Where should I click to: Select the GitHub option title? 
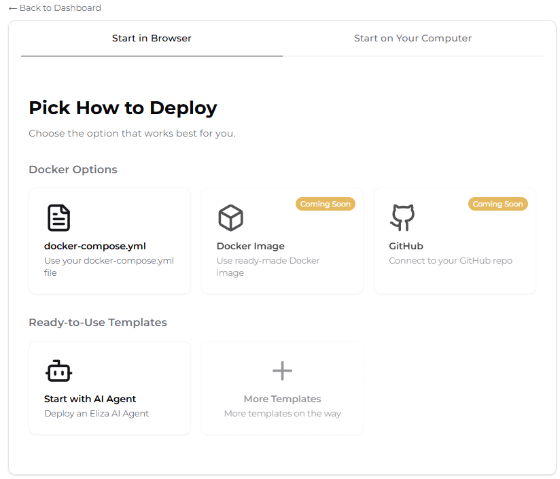[406, 246]
